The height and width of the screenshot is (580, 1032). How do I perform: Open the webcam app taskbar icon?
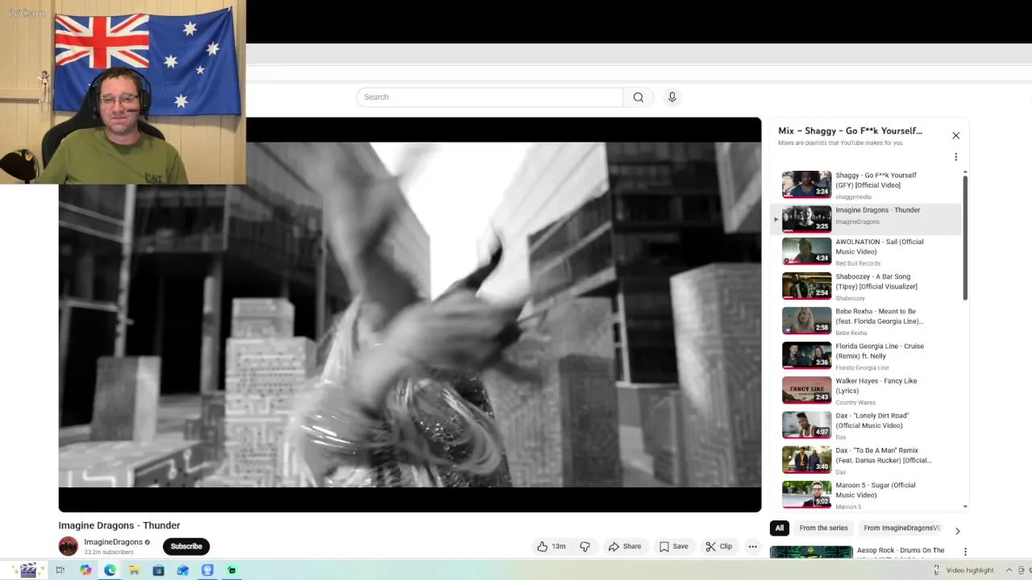207,570
